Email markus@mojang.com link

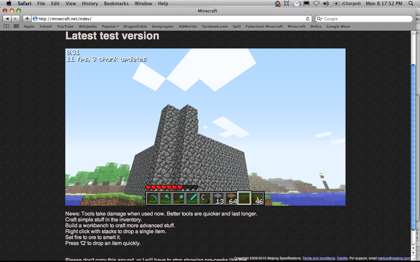(394, 258)
